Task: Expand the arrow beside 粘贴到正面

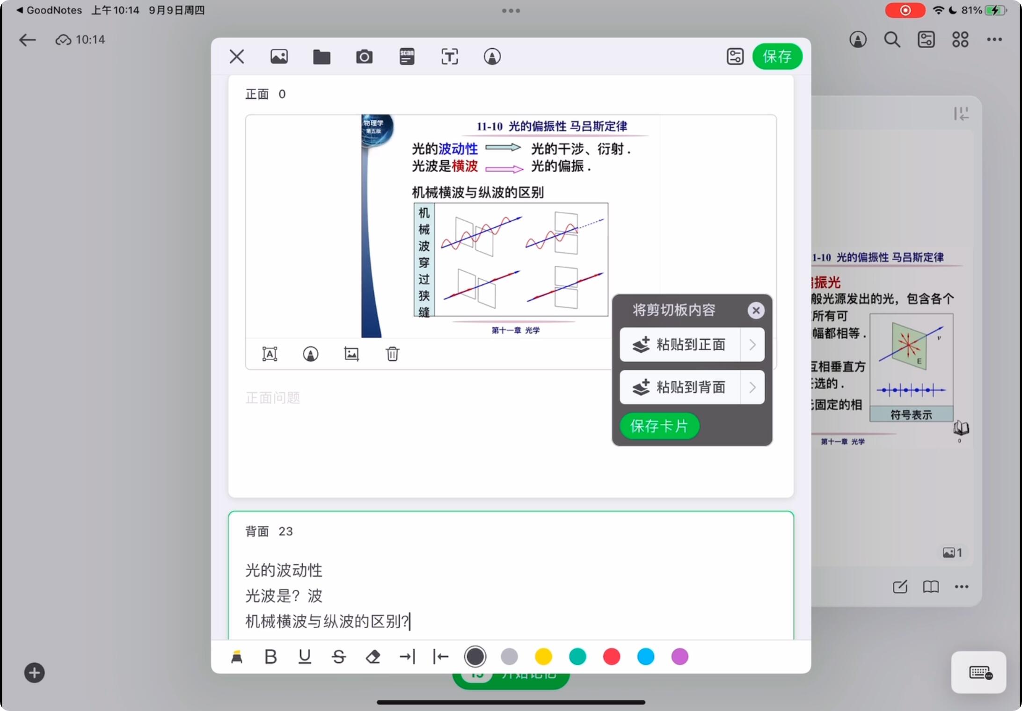Action: (x=752, y=345)
